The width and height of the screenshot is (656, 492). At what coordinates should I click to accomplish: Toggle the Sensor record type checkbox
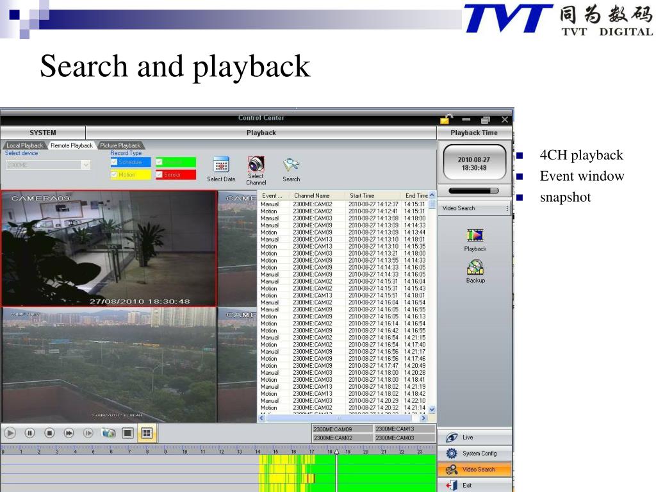point(160,174)
